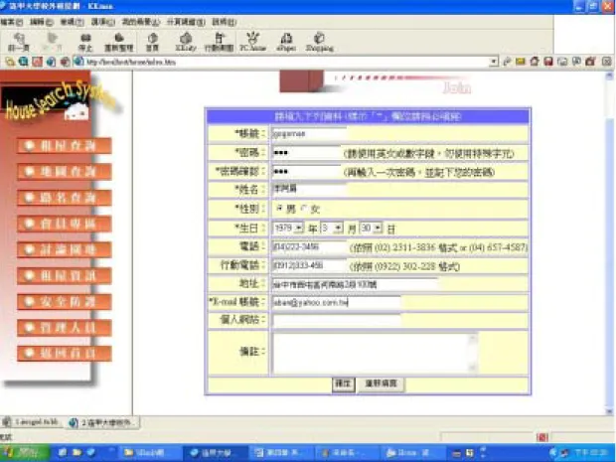Click 地圖查詢 sidebar button
The image size is (616, 462).
click(x=64, y=172)
